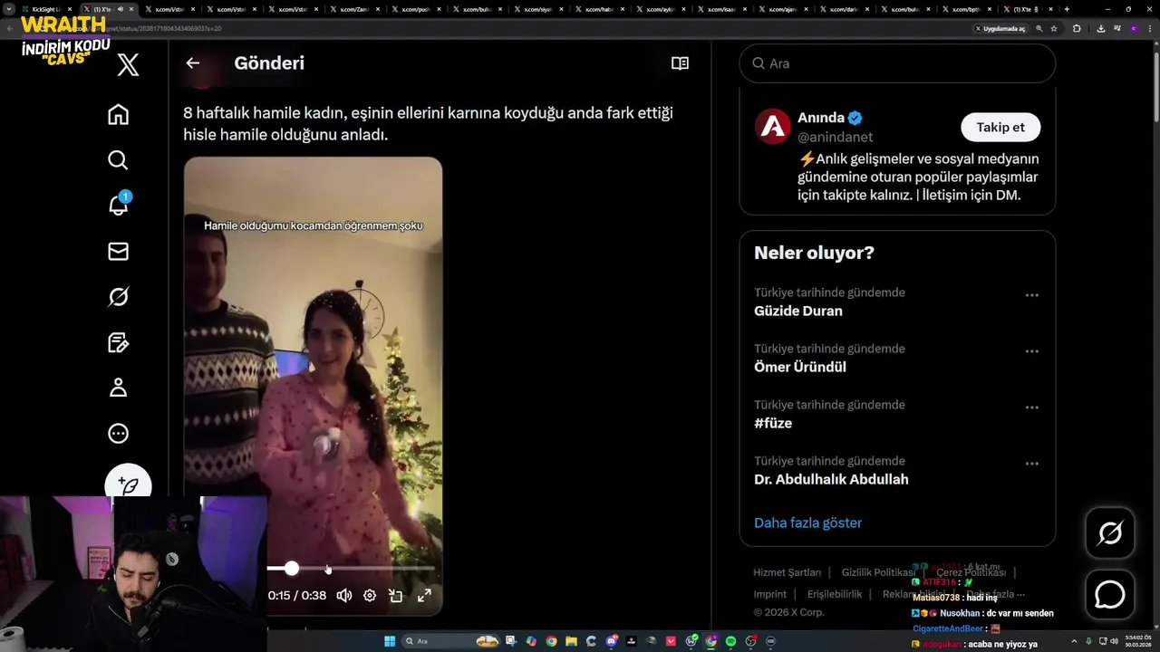Screen dimensions: 1160x652
Task: Open Grok from the left sidebar
Action: click(x=118, y=297)
